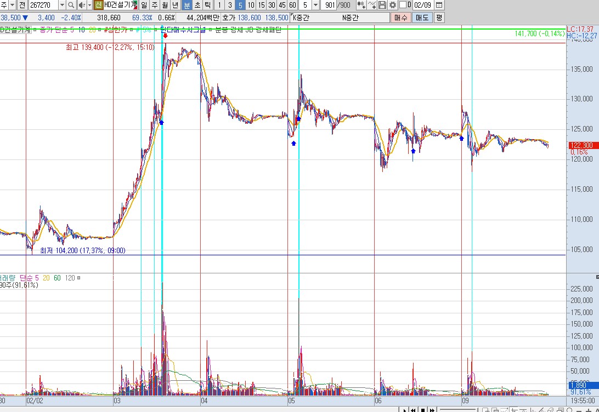Image resolution: width=599 pixels, height=412 pixels.
Task: Open the calendar date picker icon
Action: click(x=439, y=5)
